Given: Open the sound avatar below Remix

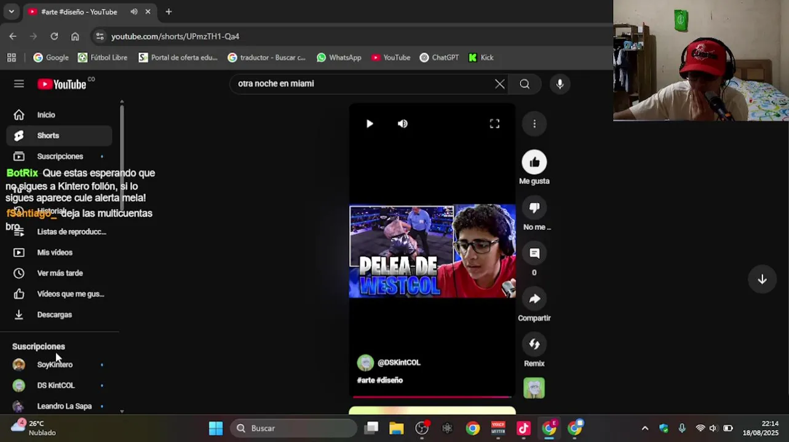Looking at the screenshot, I should click(x=534, y=388).
